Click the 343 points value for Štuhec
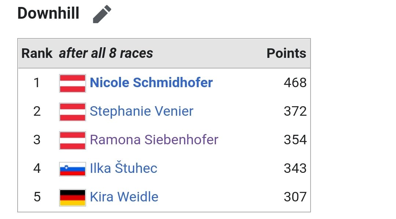This screenshot has height=219, width=396. click(x=295, y=168)
